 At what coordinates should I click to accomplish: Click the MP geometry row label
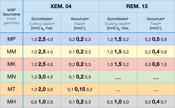[11, 39]
